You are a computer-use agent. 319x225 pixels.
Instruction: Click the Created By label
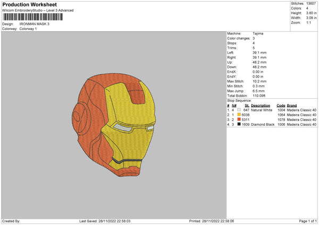click(x=11, y=221)
